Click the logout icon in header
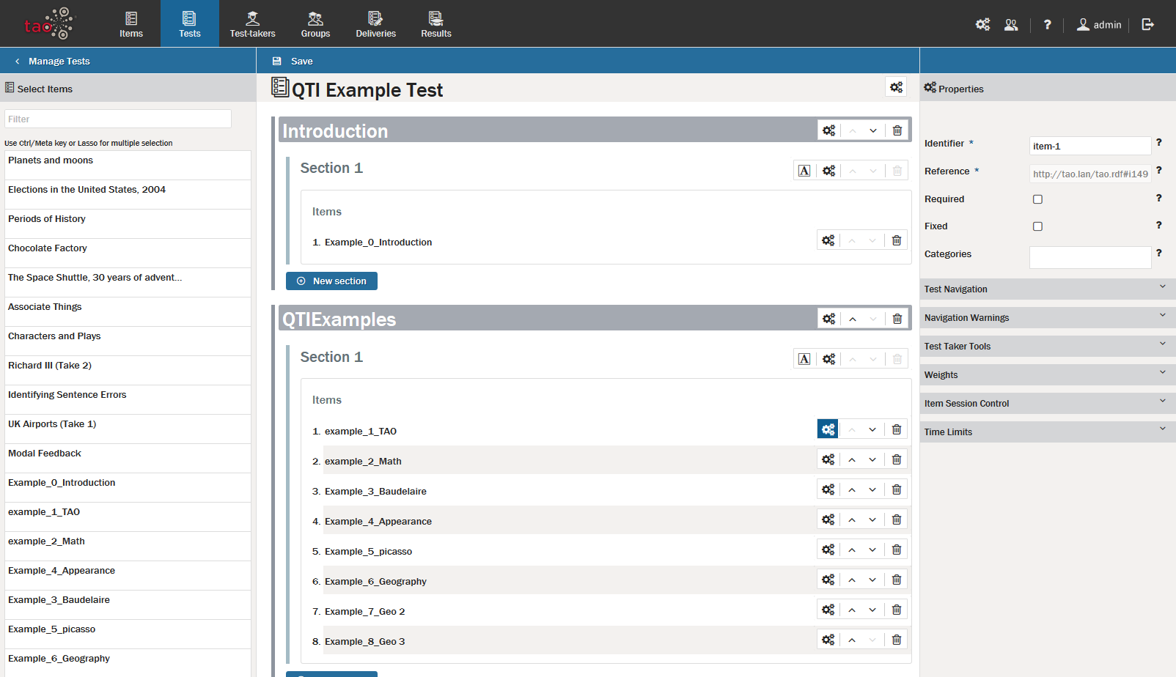Screen dimensions: 1176x677 [x=1147, y=24]
